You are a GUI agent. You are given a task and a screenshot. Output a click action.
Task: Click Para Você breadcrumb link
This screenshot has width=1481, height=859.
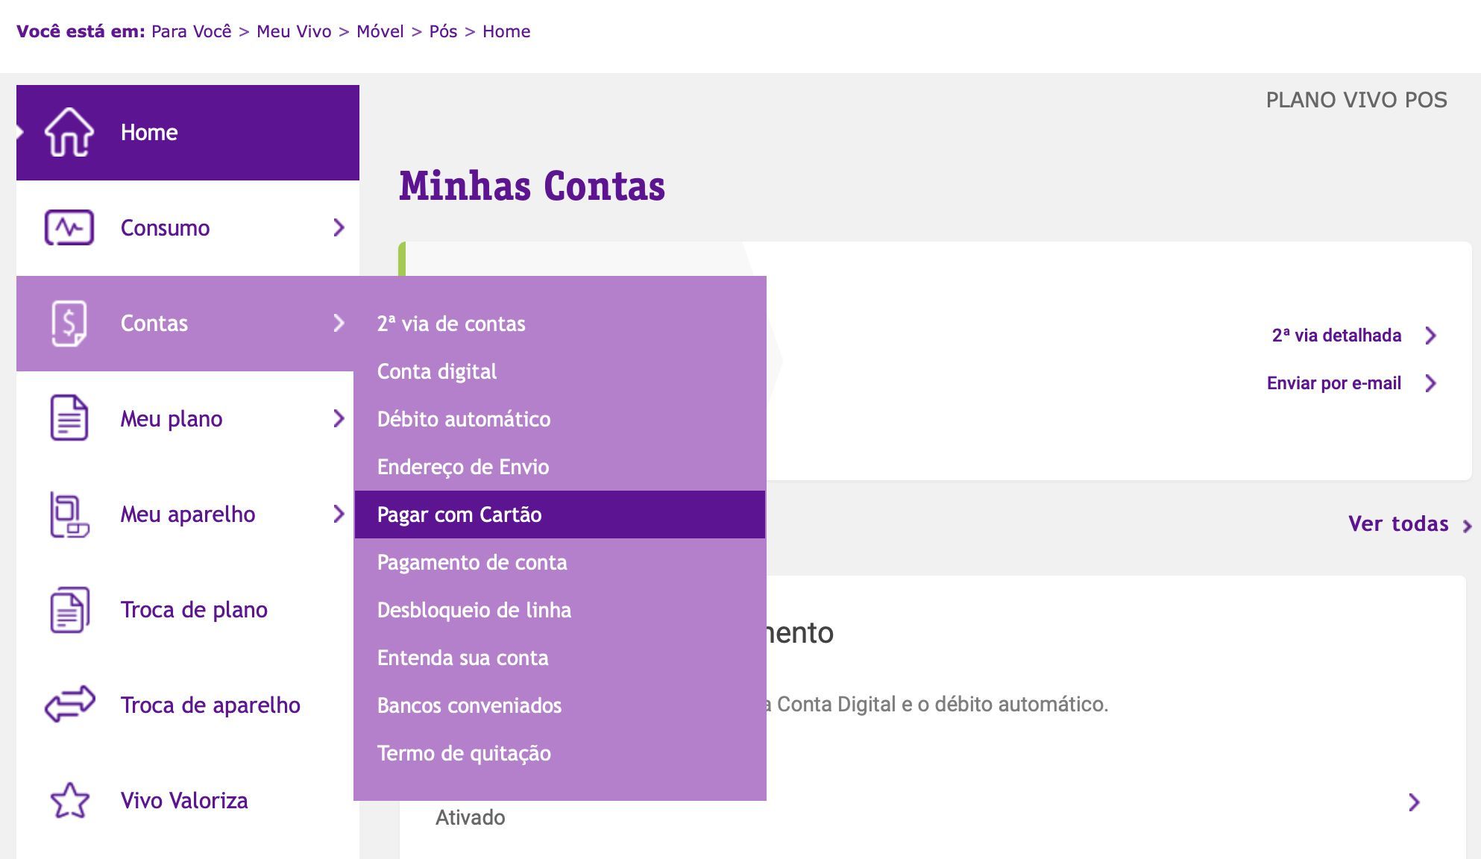pyautogui.click(x=192, y=31)
